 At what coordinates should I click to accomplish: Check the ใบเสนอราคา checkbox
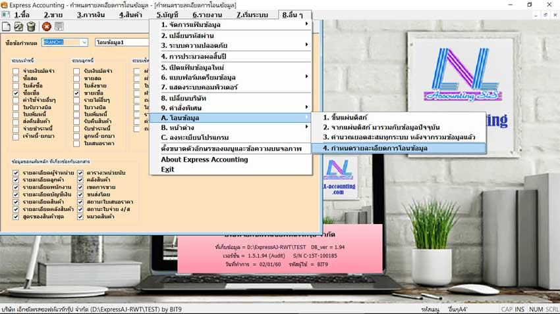[x=76, y=143]
